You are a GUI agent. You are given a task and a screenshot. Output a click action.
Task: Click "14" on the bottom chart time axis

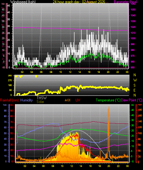(81, 166)
